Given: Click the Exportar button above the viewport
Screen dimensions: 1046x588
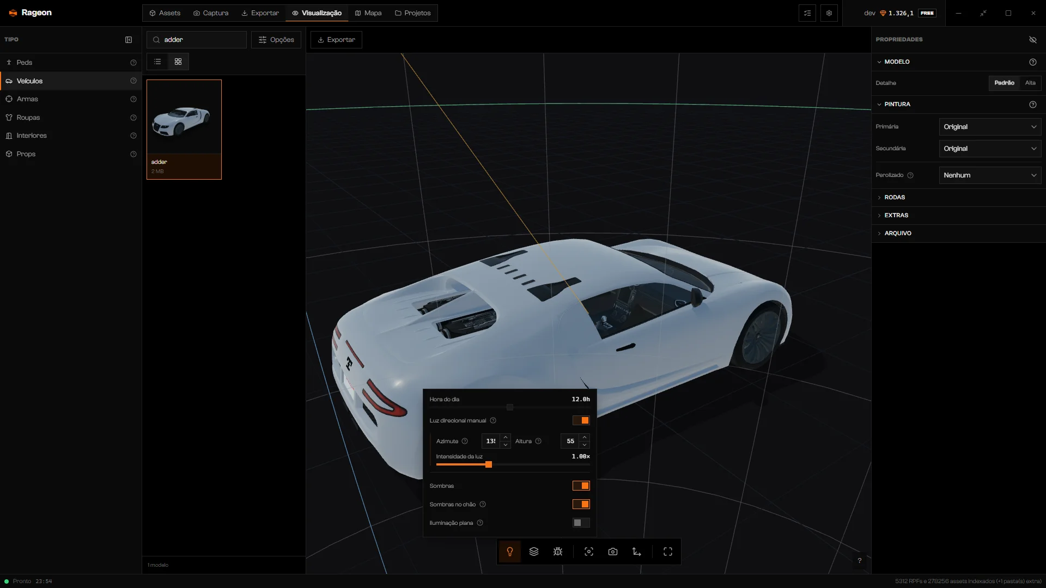Looking at the screenshot, I should click(336, 40).
